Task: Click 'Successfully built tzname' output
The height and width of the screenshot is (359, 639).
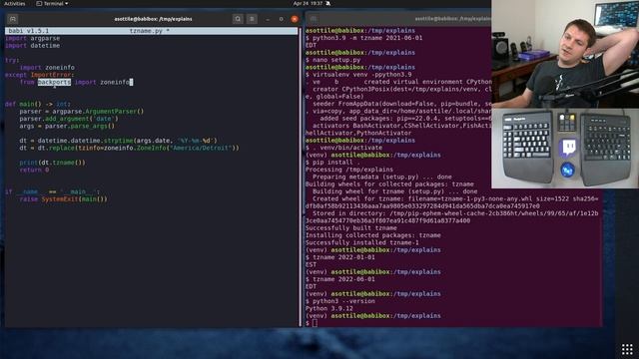Action: point(351,228)
